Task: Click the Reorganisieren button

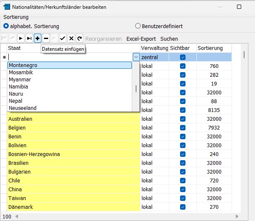Action: (103, 39)
